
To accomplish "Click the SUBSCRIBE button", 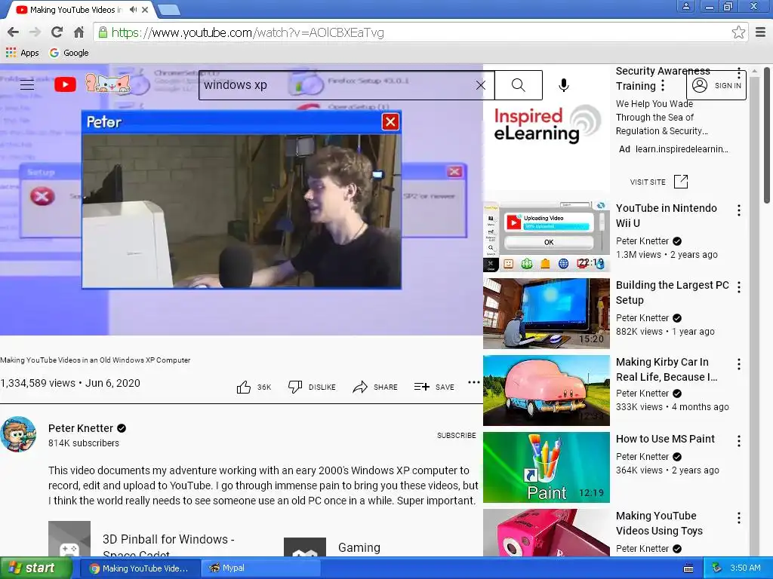I will [457, 435].
